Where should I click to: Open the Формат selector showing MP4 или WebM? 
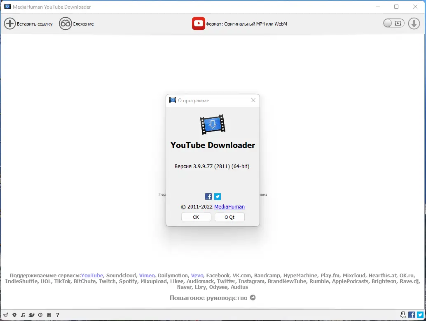point(239,23)
